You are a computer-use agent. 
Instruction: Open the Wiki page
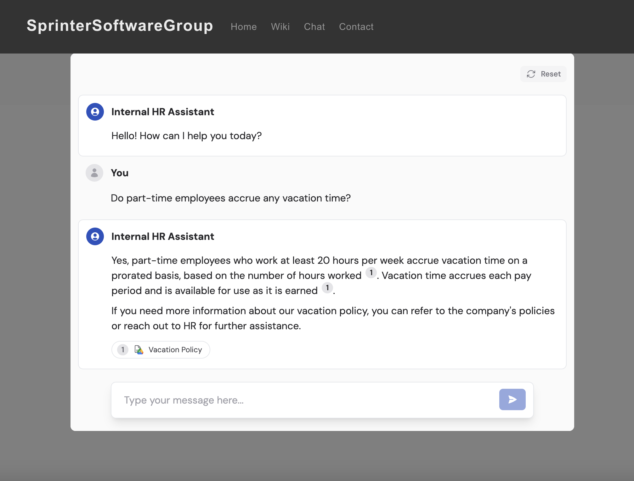[280, 27]
